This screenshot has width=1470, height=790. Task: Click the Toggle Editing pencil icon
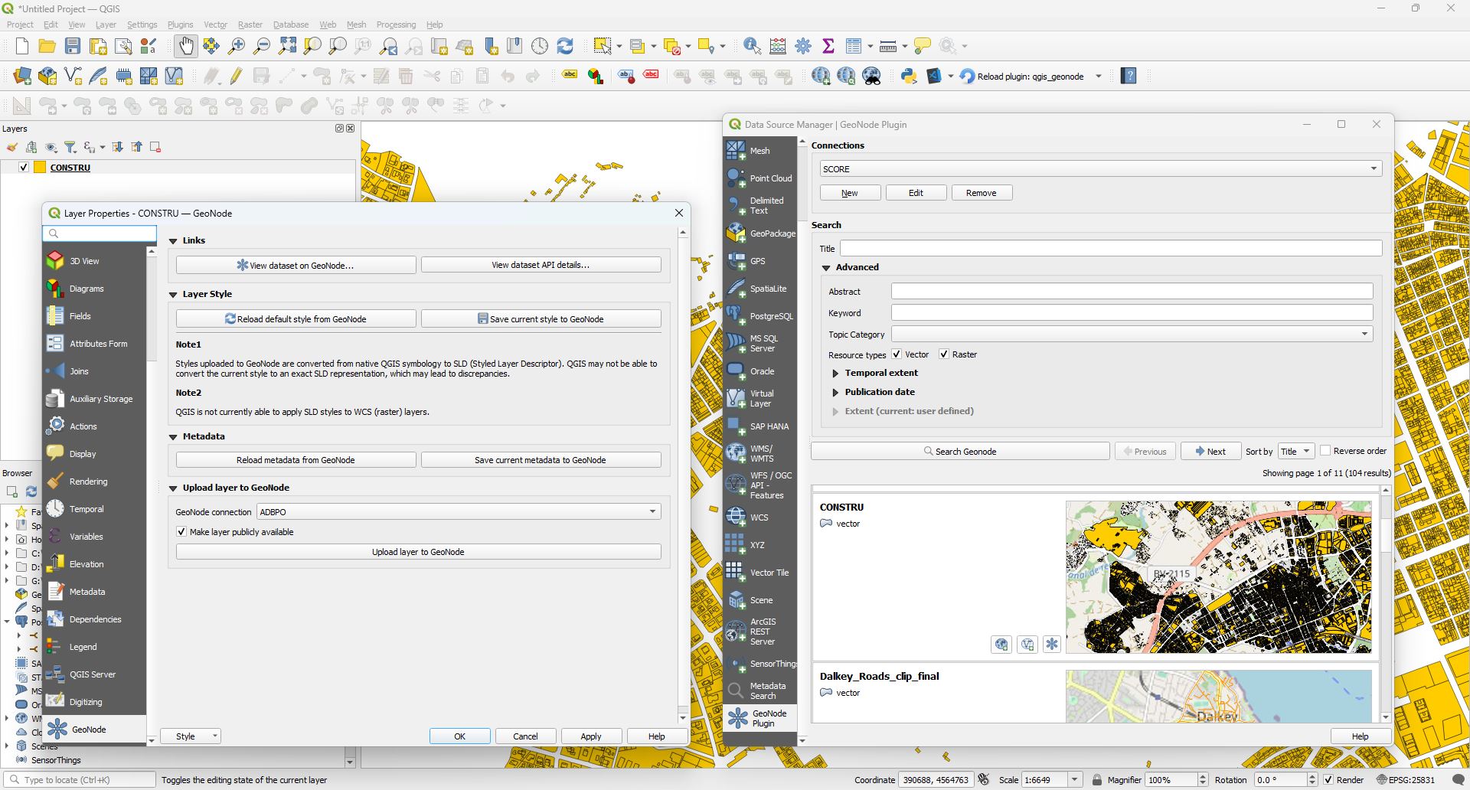point(236,76)
